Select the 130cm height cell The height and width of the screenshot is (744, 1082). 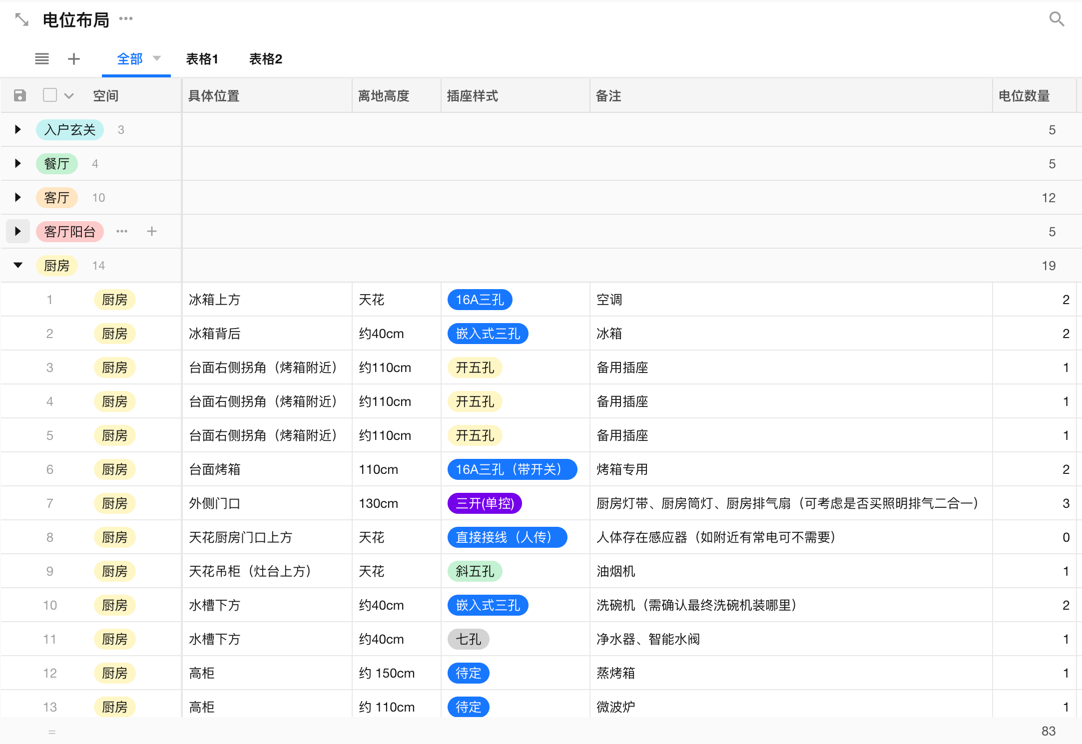click(397, 503)
